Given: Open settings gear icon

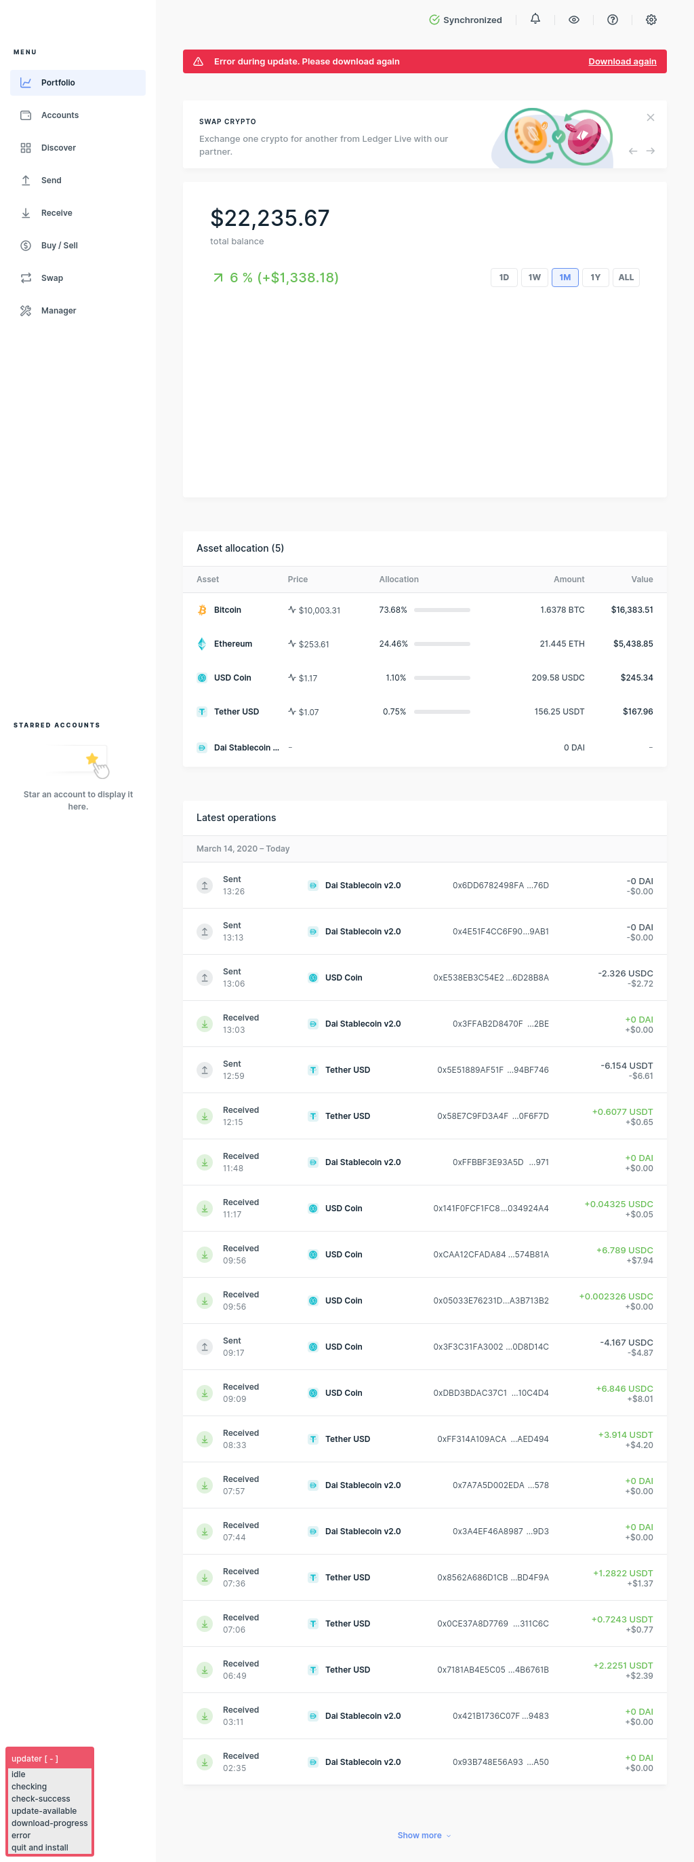Looking at the screenshot, I should (x=651, y=20).
